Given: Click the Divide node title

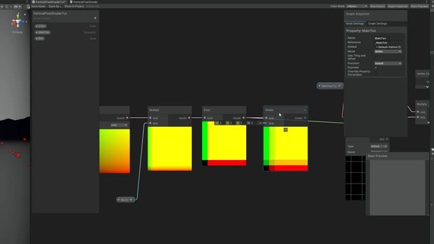Looking at the screenshot, I should pos(269,110).
